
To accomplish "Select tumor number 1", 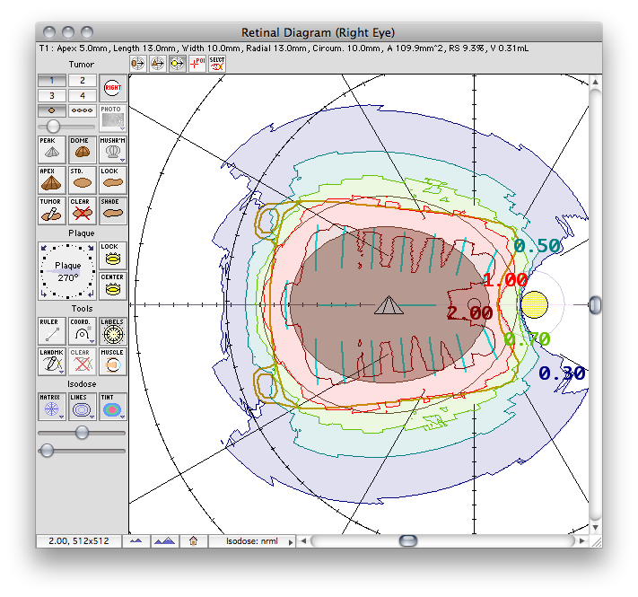I will pos(52,80).
